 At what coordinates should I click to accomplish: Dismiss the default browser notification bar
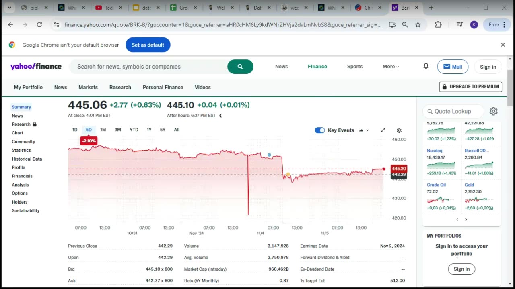503,45
